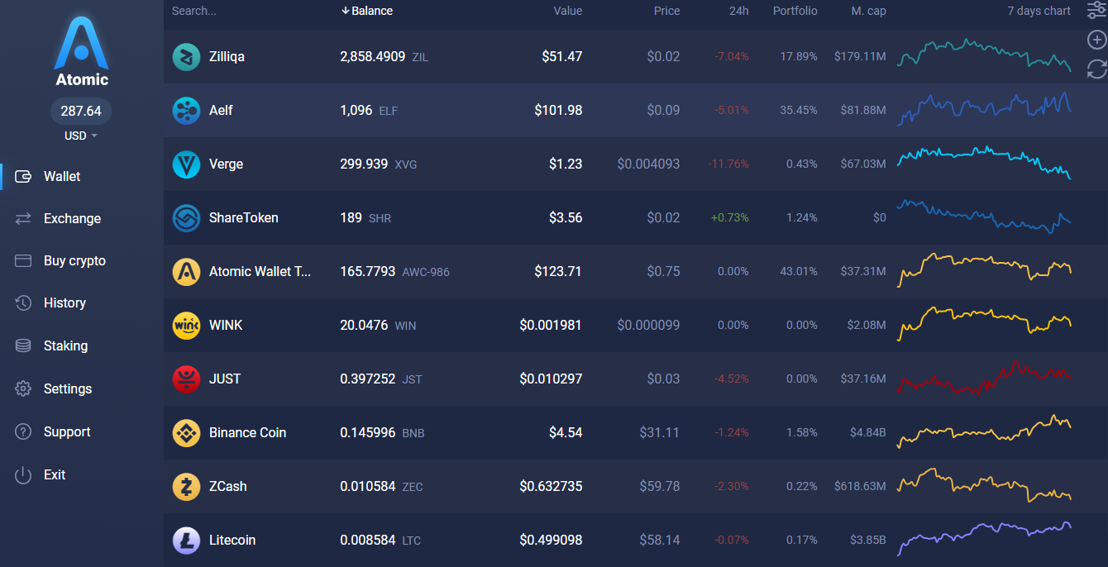This screenshot has width=1108, height=567.
Task: Expand the USD currency dropdown
Action: tap(81, 136)
